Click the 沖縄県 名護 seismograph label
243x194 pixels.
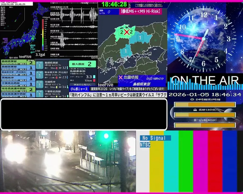pos(55,55)
